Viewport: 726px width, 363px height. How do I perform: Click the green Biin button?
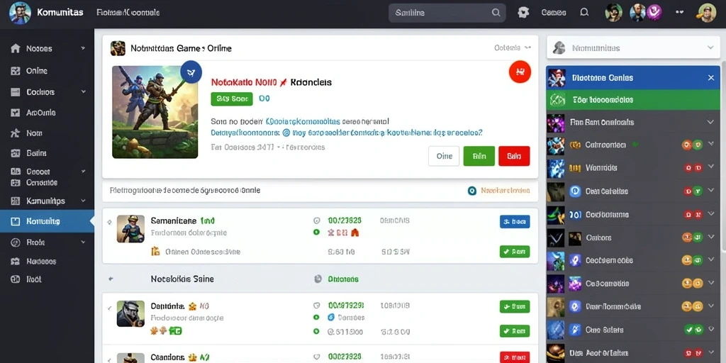tap(479, 156)
